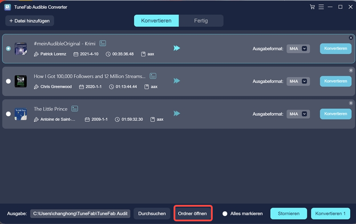
Task: Click file format icon in Chris Greenwood row
Action: pos(147,87)
